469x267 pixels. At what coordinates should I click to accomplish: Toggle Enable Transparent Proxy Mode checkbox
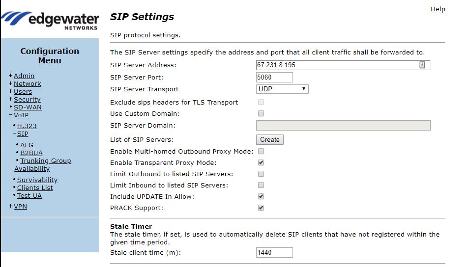pos(261,162)
